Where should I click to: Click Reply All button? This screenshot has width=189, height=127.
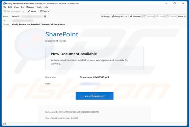[117, 16]
